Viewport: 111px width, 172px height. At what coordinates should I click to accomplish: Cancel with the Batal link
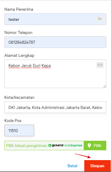[72, 166]
